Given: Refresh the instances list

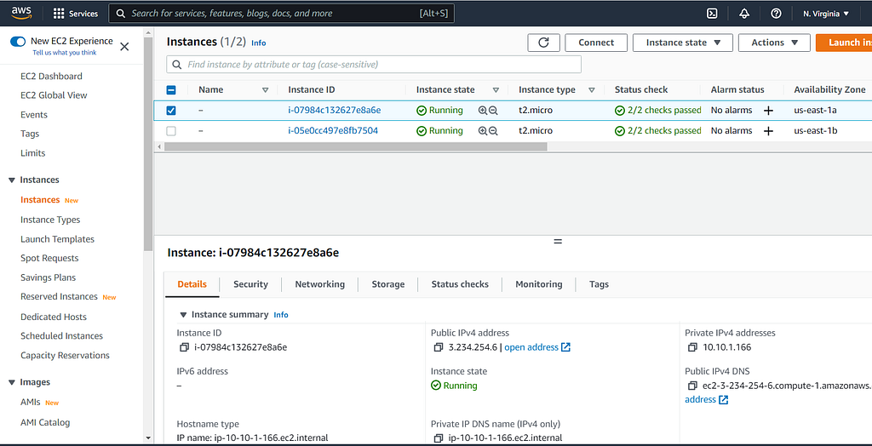Looking at the screenshot, I should 544,43.
